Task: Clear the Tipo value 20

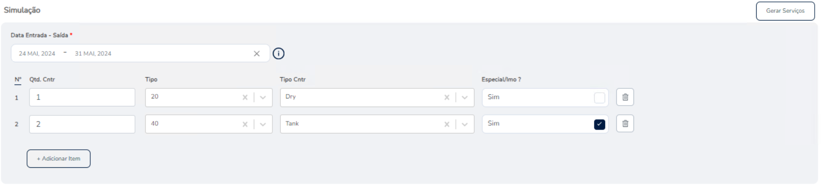Action: (x=245, y=97)
